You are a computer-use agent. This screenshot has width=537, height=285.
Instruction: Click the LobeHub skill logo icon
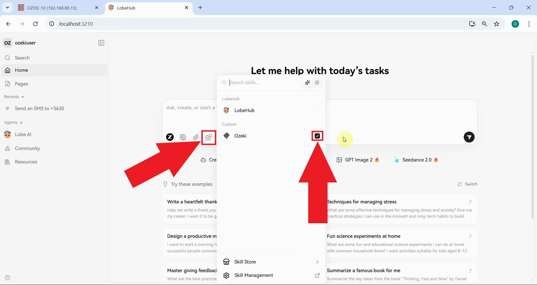[226, 110]
